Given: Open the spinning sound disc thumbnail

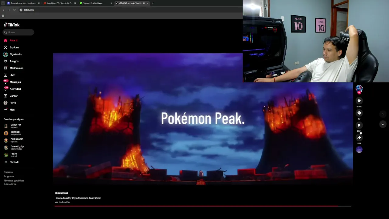Looking at the screenshot, I should pyautogui.click(x=359, y=150).
